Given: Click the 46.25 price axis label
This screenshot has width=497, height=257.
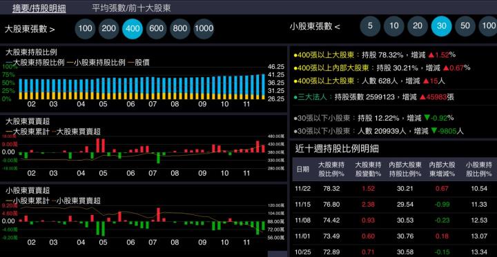Looking at the screenshot, I should pos(275,67).
